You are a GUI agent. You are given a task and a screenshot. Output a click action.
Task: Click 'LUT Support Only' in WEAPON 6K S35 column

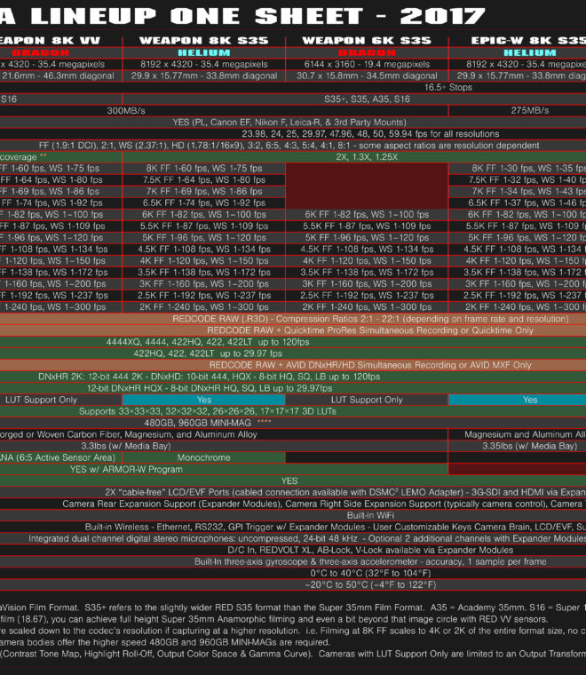(367, 400)
